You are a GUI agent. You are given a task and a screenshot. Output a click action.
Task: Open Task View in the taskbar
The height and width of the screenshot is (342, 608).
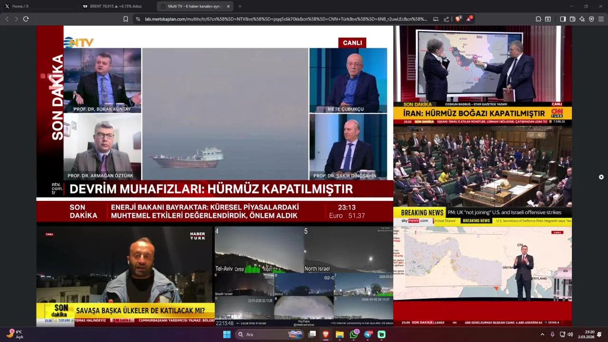pos(312,334)
